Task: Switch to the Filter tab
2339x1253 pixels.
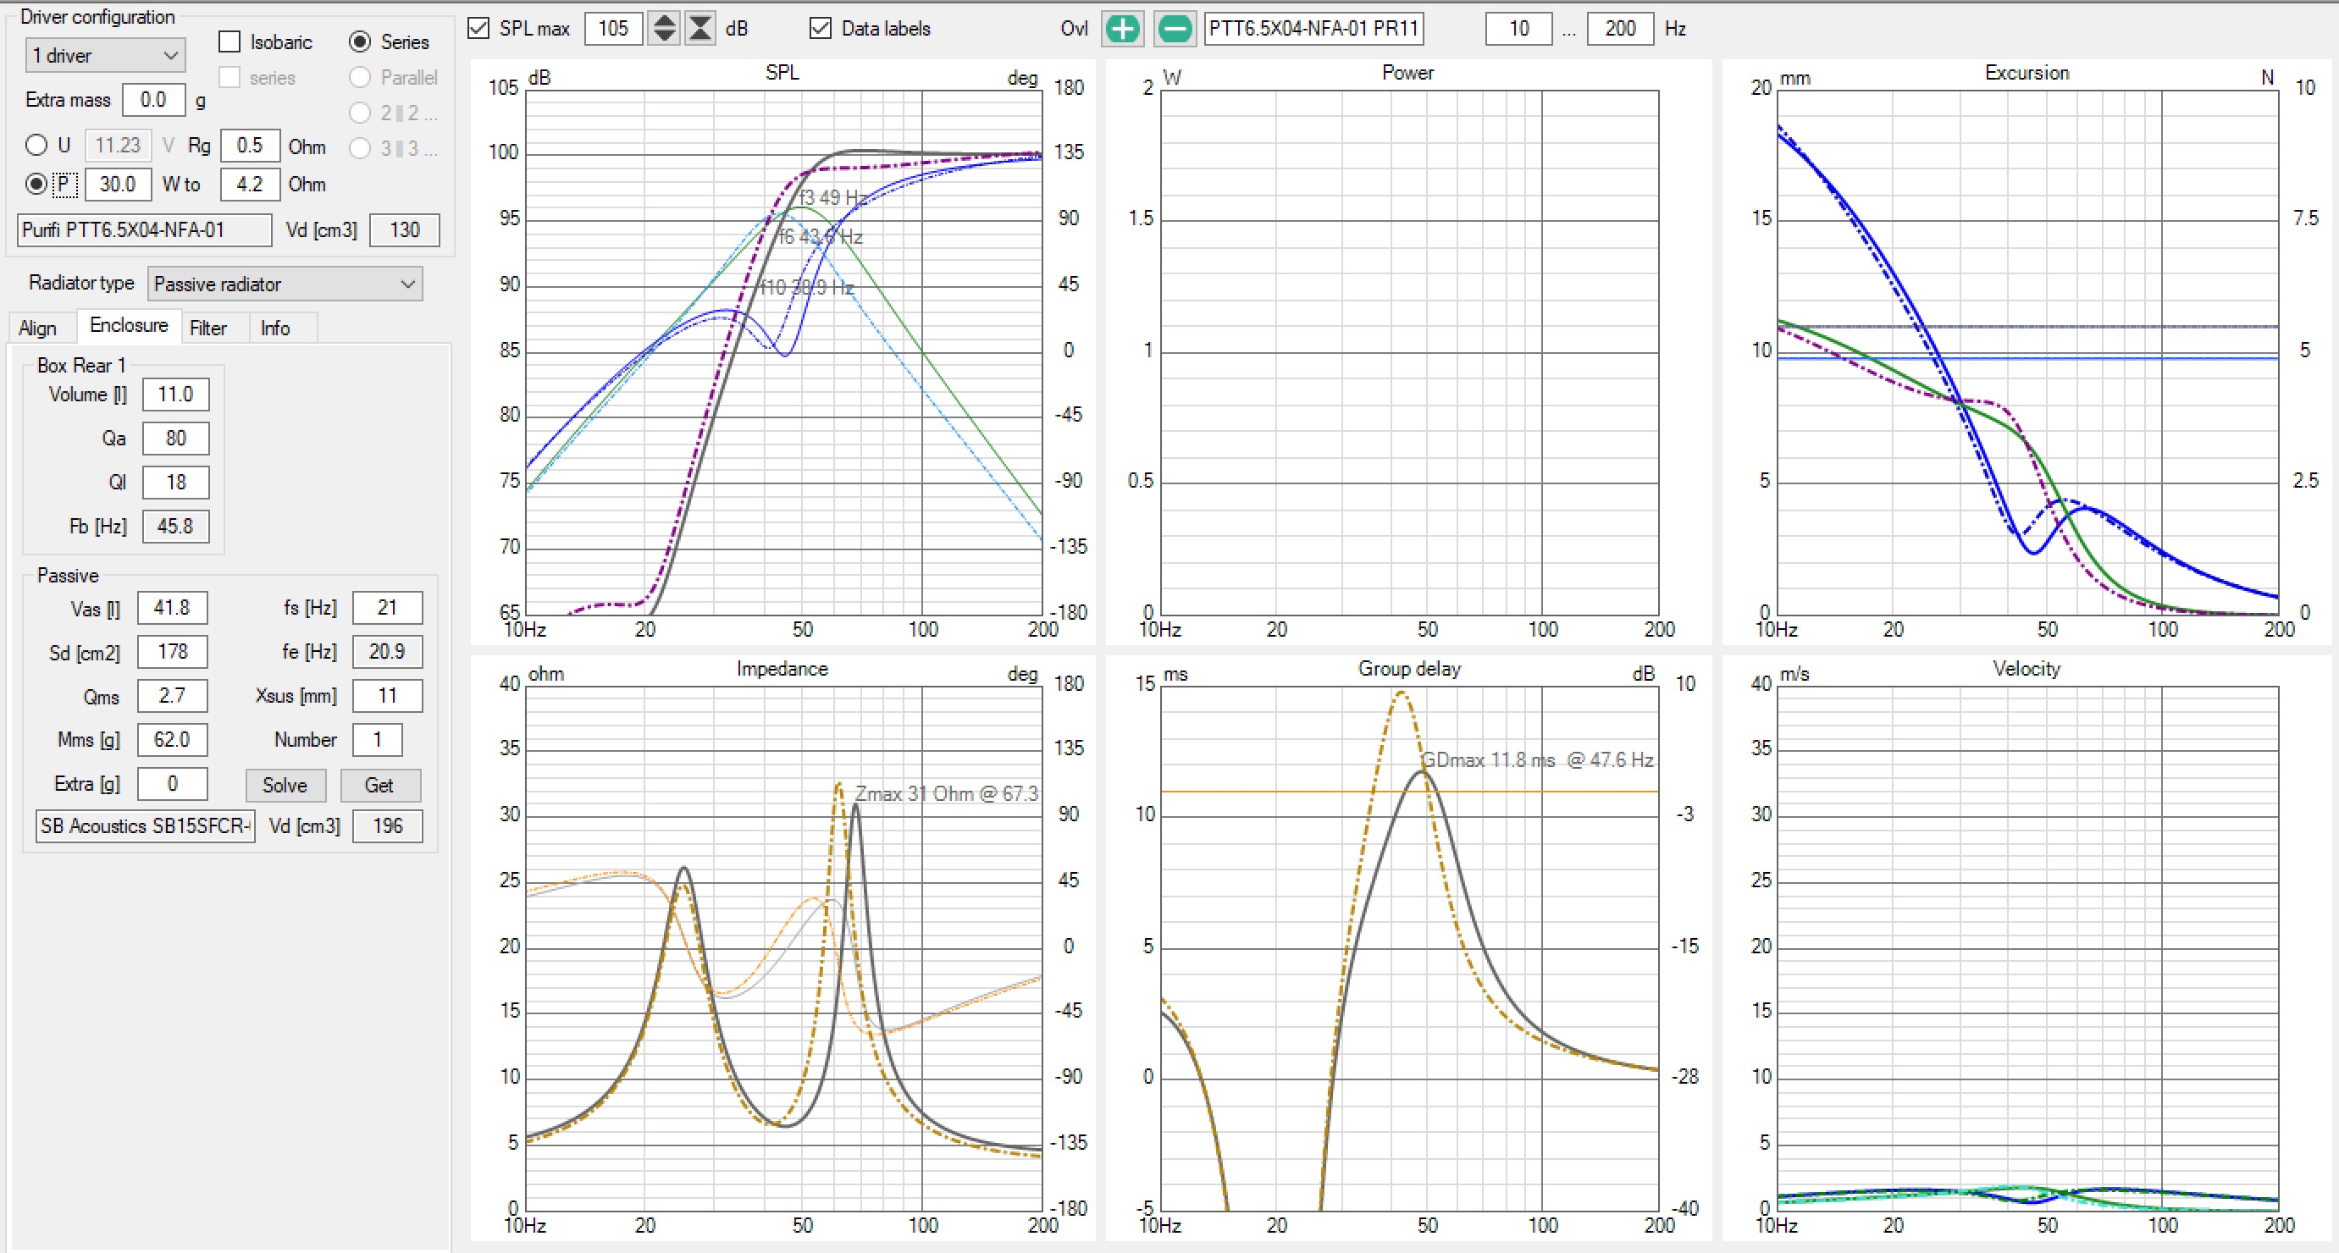Action: pyautogui.click(x=208, y=328)
